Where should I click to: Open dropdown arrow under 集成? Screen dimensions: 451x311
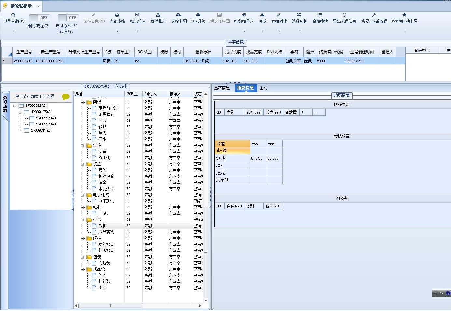point(263,31)
